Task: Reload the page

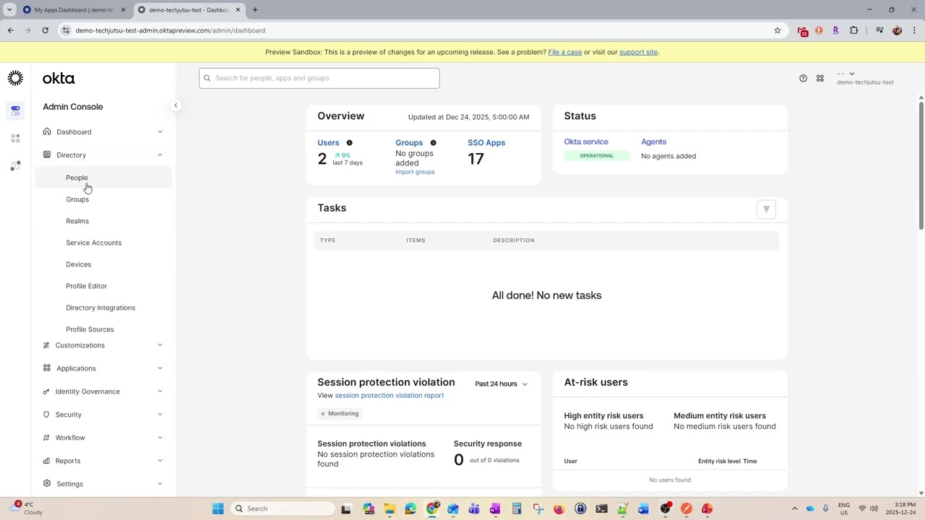Action: (x=45, y=30)
